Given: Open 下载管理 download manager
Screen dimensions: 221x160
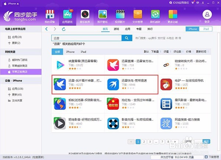Looking at the screenshot, I should click(212, 157).
